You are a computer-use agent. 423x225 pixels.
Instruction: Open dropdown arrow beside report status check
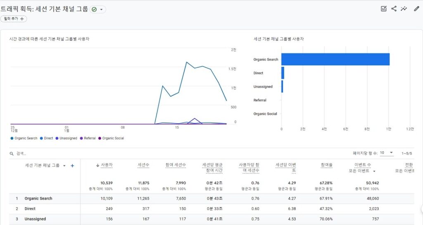point(102,9)
